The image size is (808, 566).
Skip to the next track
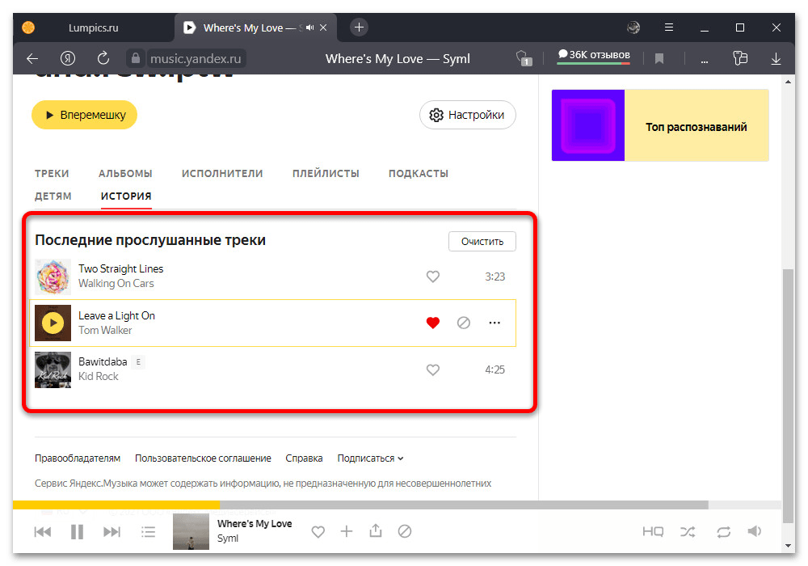coord(112,531)
